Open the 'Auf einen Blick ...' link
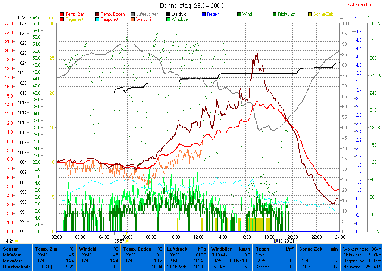Viewport: 382px width, 271px height. tap(361, 4)
